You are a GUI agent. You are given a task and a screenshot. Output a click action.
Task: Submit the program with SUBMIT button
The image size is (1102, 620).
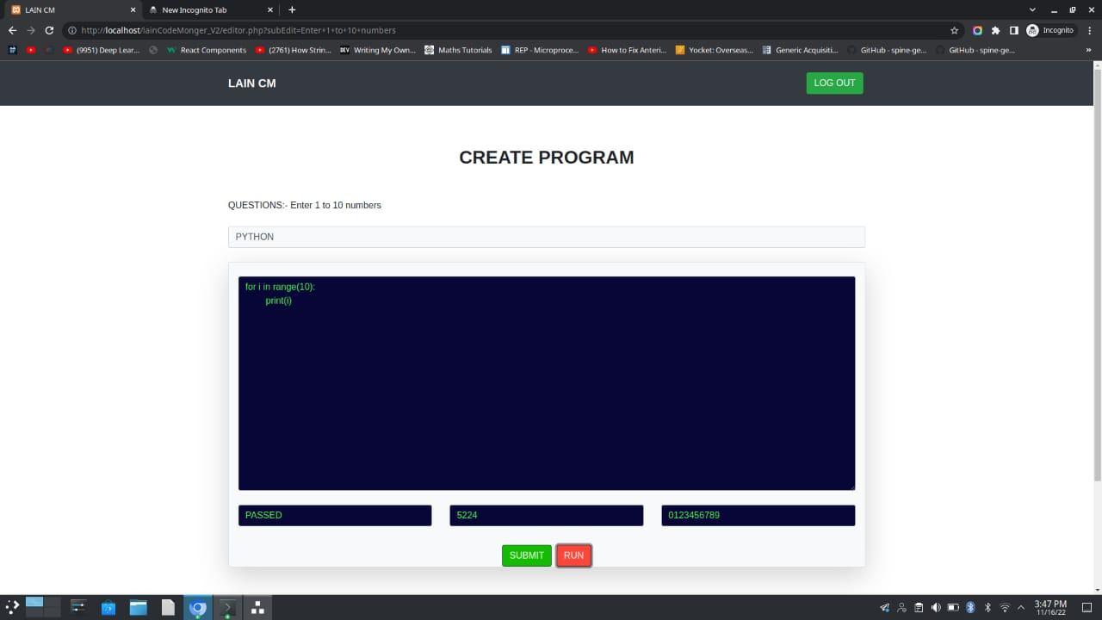pos(526,555)
